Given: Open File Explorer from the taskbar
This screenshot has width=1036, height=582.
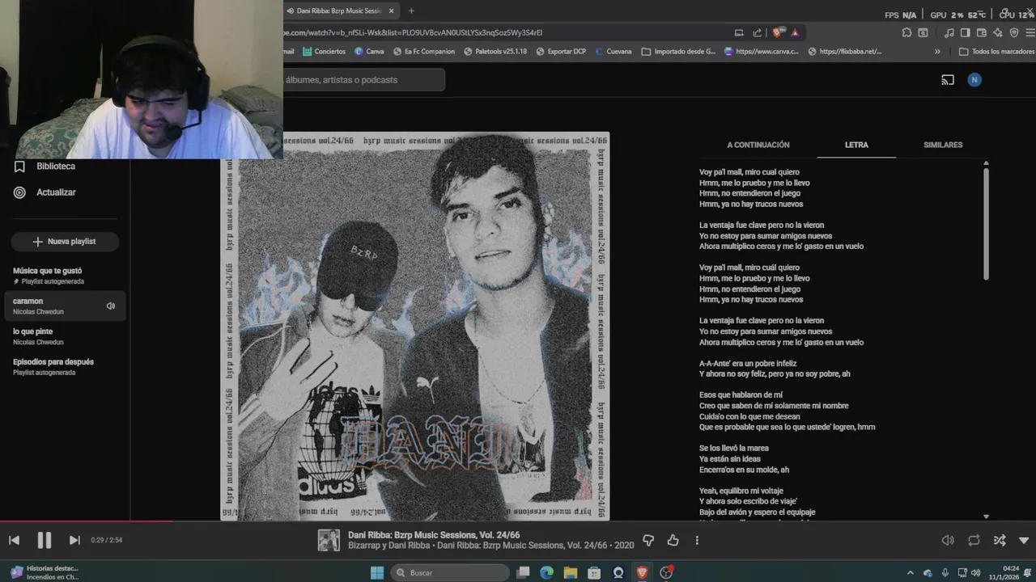Looking at the screenshot, I should [571, 572].
